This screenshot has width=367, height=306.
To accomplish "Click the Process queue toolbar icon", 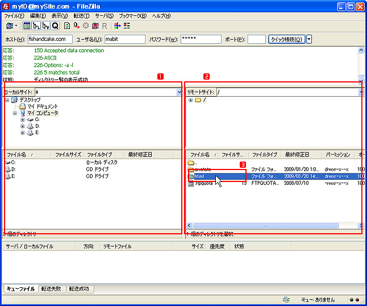I will pos(76,26).
